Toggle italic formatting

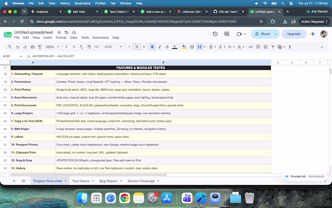(160, 47)
